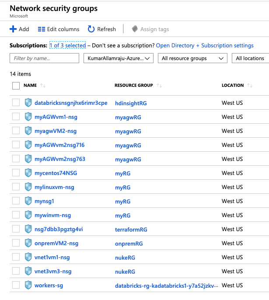Open databricks-rg-kadatabricks1 resource group link
The width and height of the screenshot is (269, 300).
166,286
